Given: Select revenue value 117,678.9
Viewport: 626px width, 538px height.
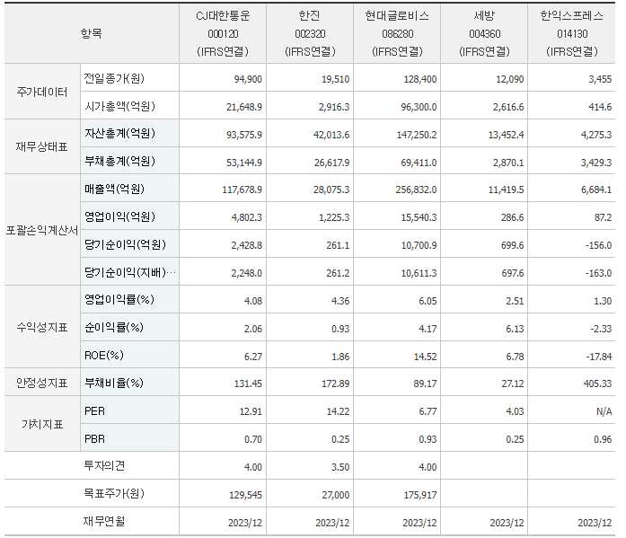Looking at the screenshot, I should [242, 190].
